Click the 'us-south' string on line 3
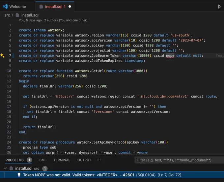The height and width of the screenshot is (182, 224). point(181,35)
